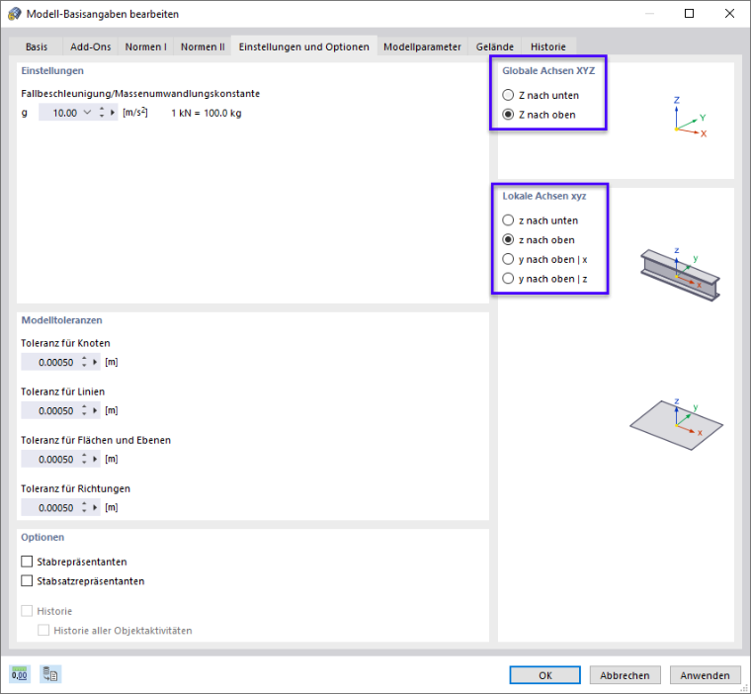Click the Toleranz für Richtungen value field
The image size is (751, 694).
click(49, 507)
